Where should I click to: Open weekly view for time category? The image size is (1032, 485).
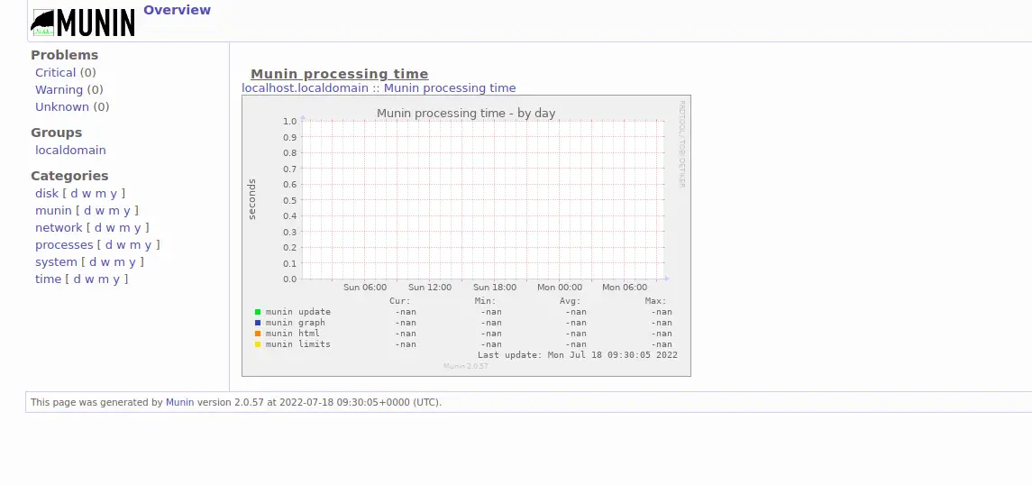[89, 279]
